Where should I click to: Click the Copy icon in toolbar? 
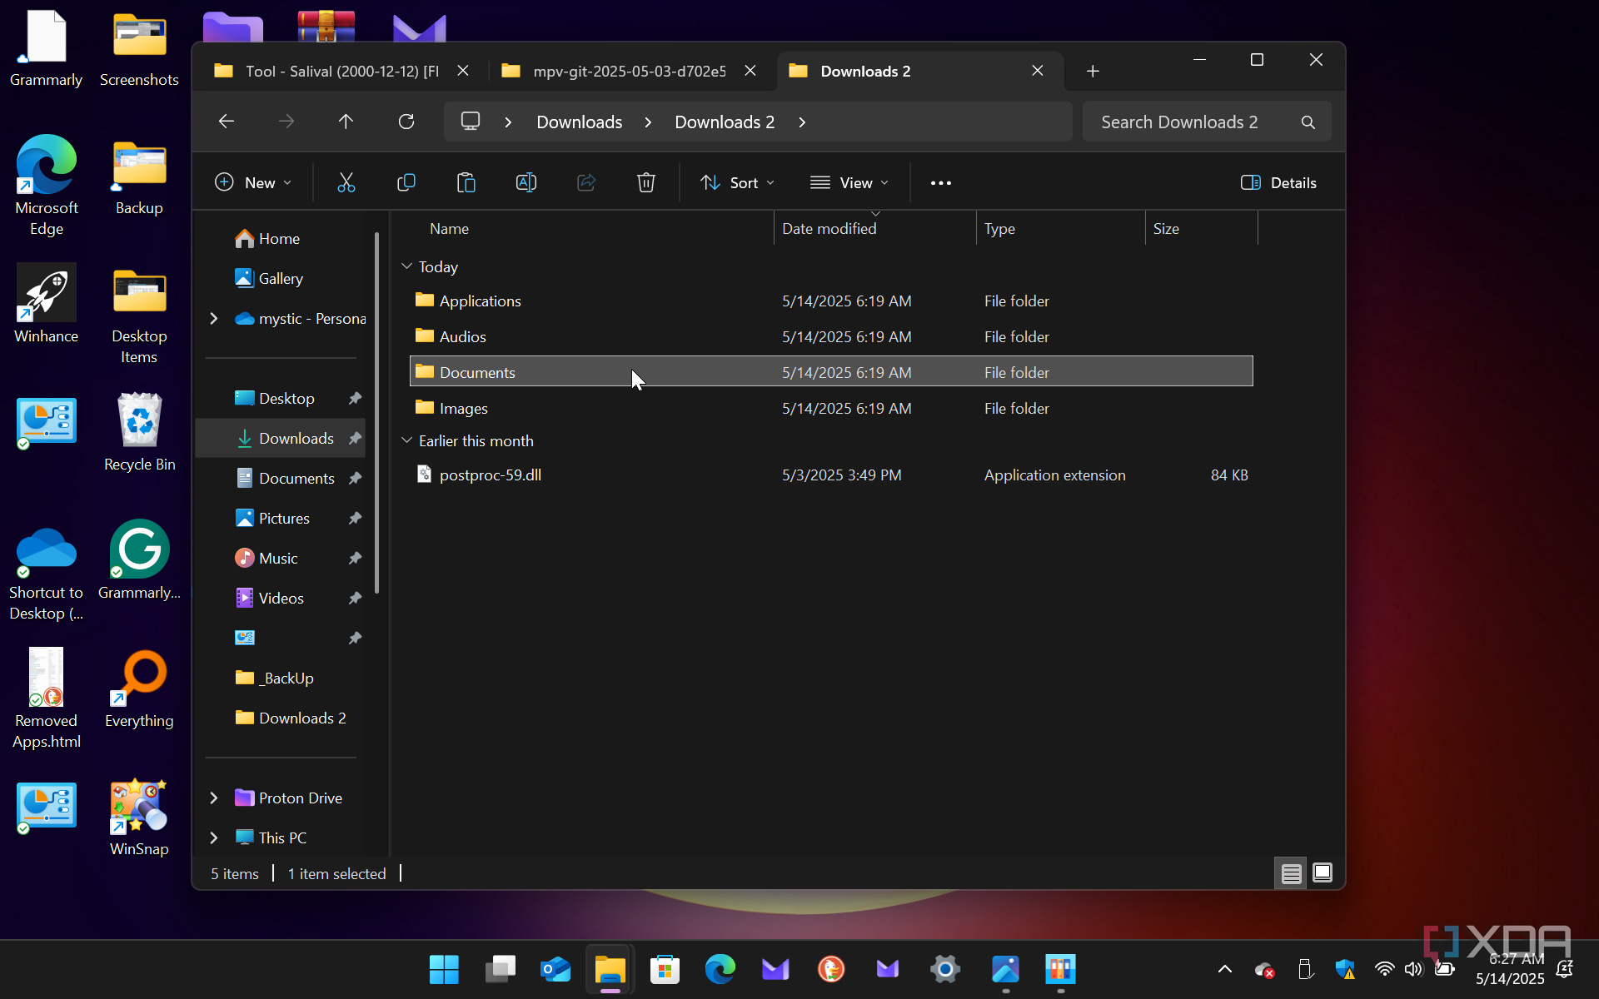coord(406,182)
